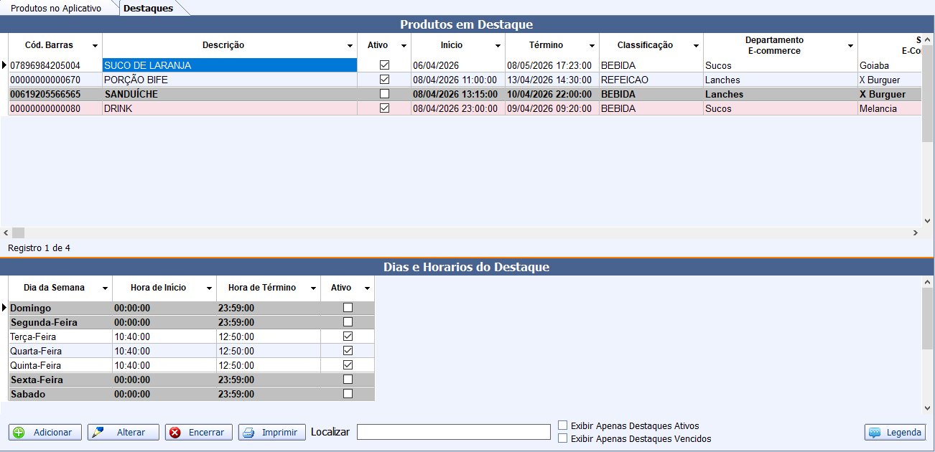Enable Exibir Apenas Destaques Ativos checkbox
The height and width of the screenshot is (452, 935).
click(x=563, y=425)
